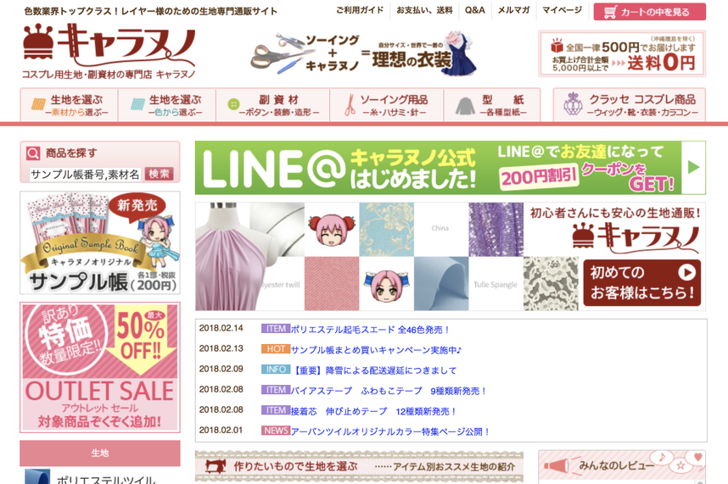Focus the サンプル帳番号,素材名 search field
This screenshot has height=484, width=728.
click(85, 175)
